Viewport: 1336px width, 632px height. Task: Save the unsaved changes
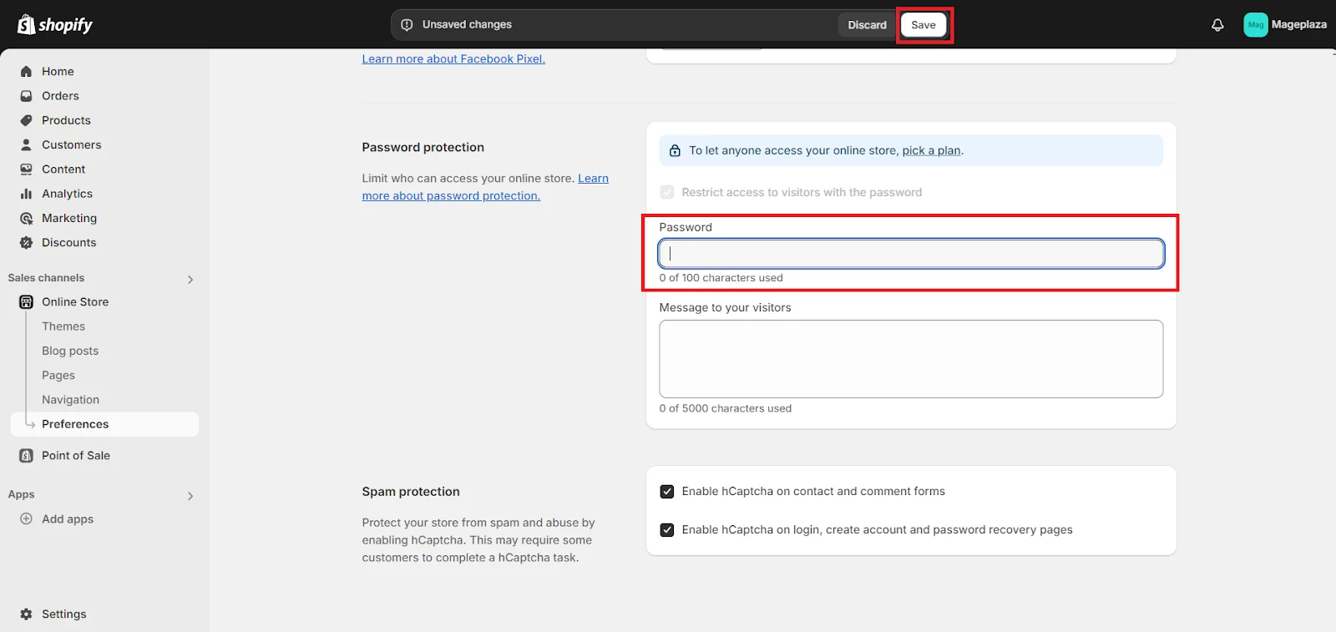924,25
